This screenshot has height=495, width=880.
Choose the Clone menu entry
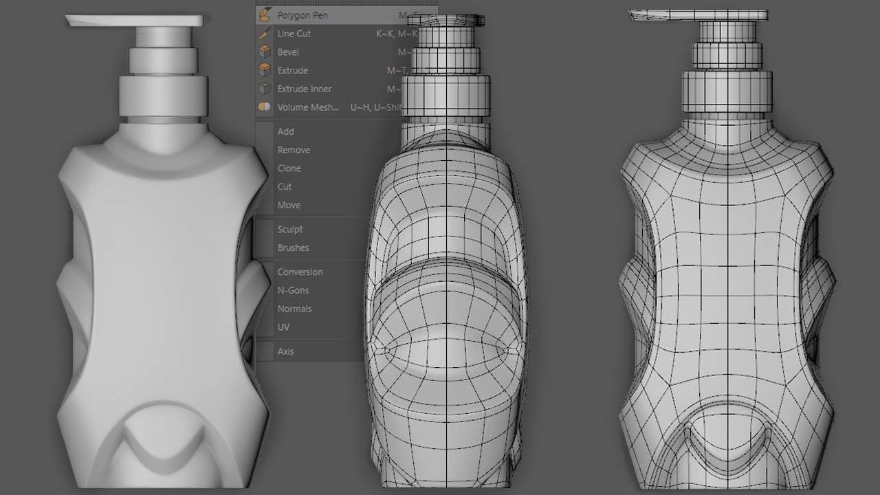click(289, 168)
